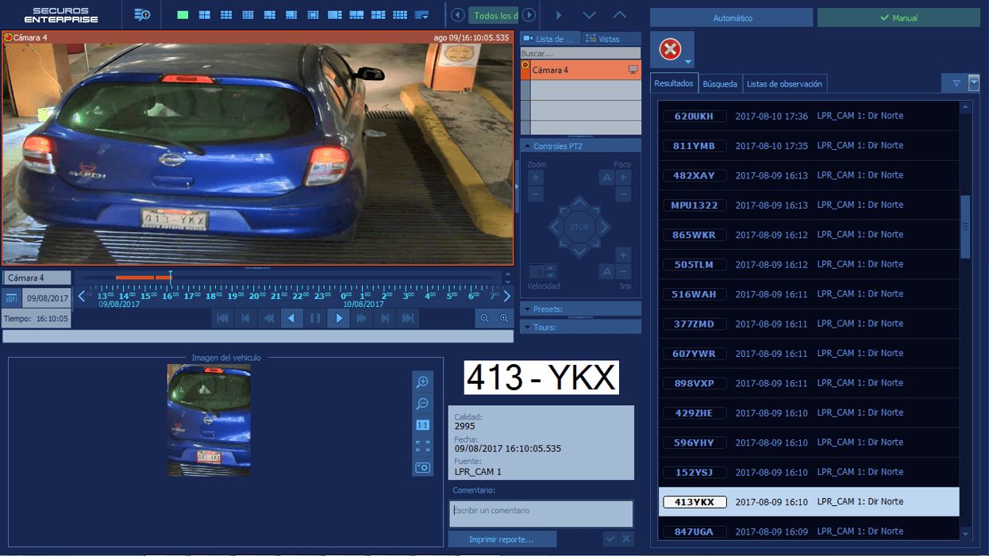Select Cámara 4 in the camera list

tap(580, 70)
